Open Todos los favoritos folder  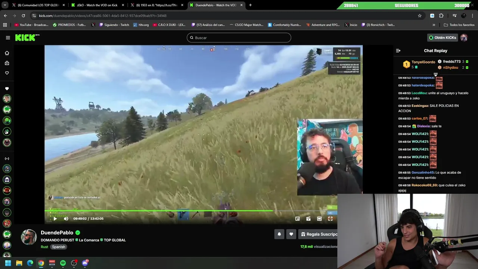click(459, 25)
